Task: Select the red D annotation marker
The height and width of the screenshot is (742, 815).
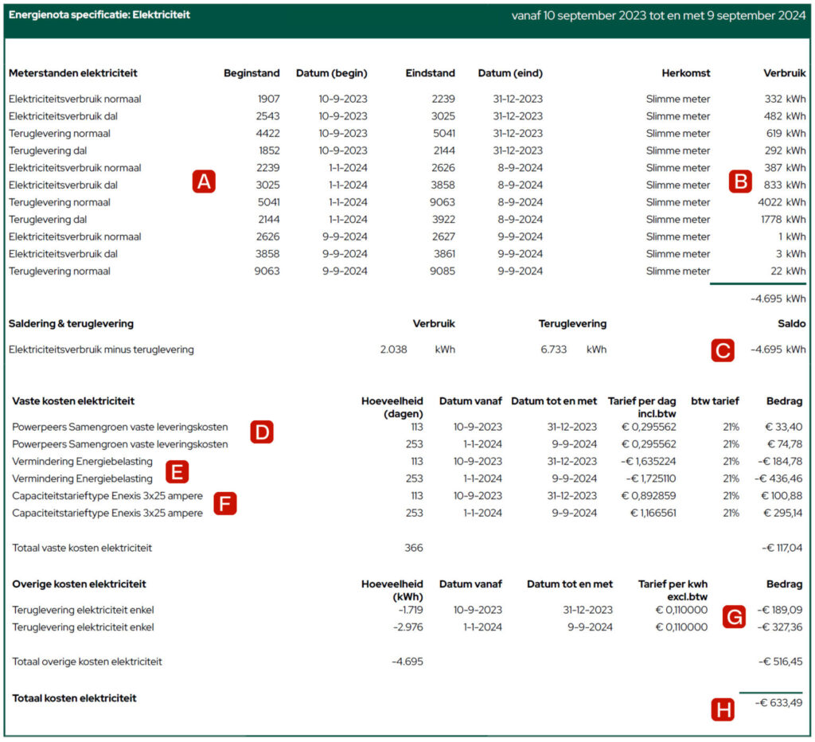Action: pyautogui.click(x=261, y=432)
